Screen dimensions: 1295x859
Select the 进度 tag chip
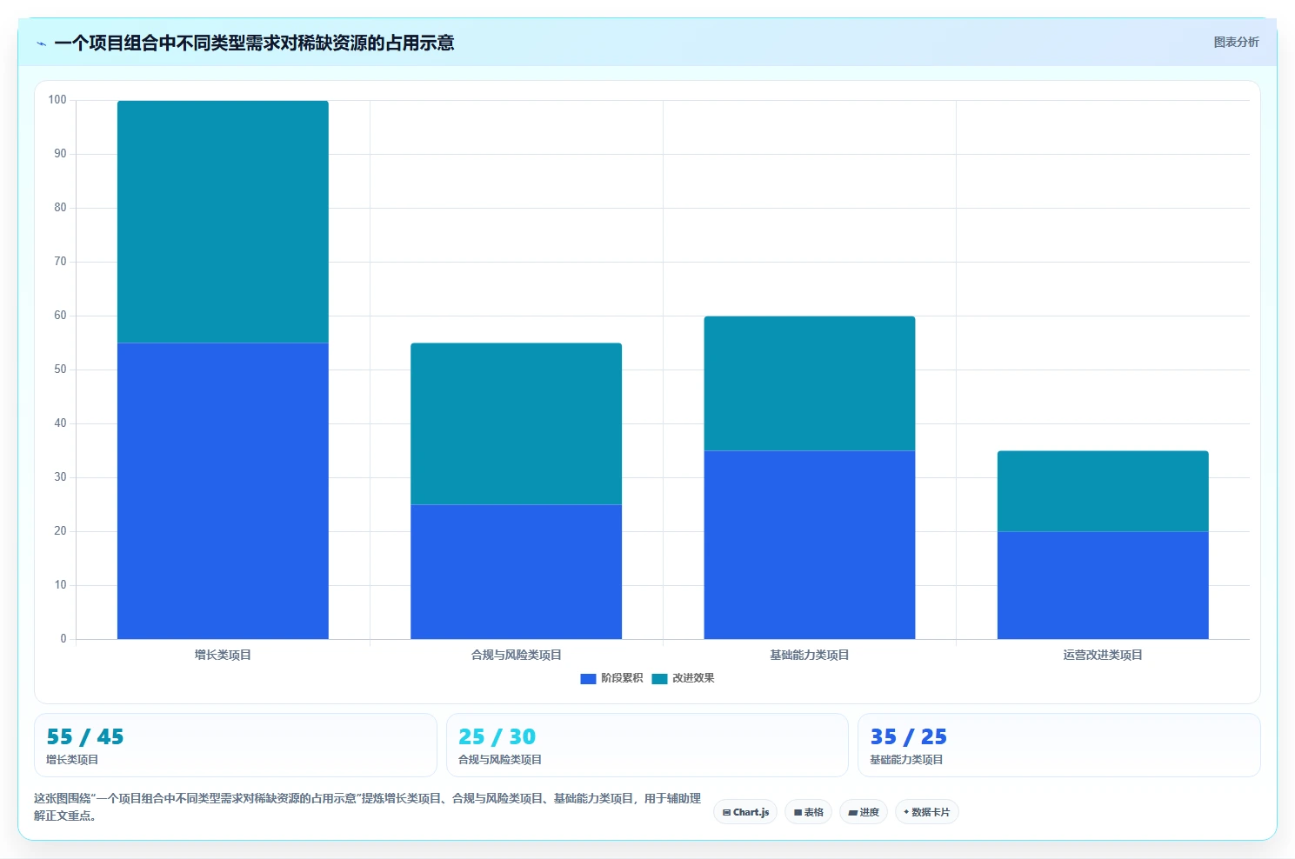pyautogui.click(x=864, y=812)
